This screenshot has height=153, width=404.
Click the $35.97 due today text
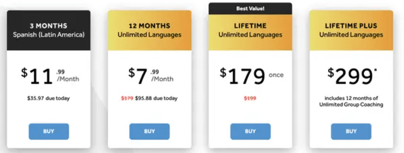pos(48,98)
